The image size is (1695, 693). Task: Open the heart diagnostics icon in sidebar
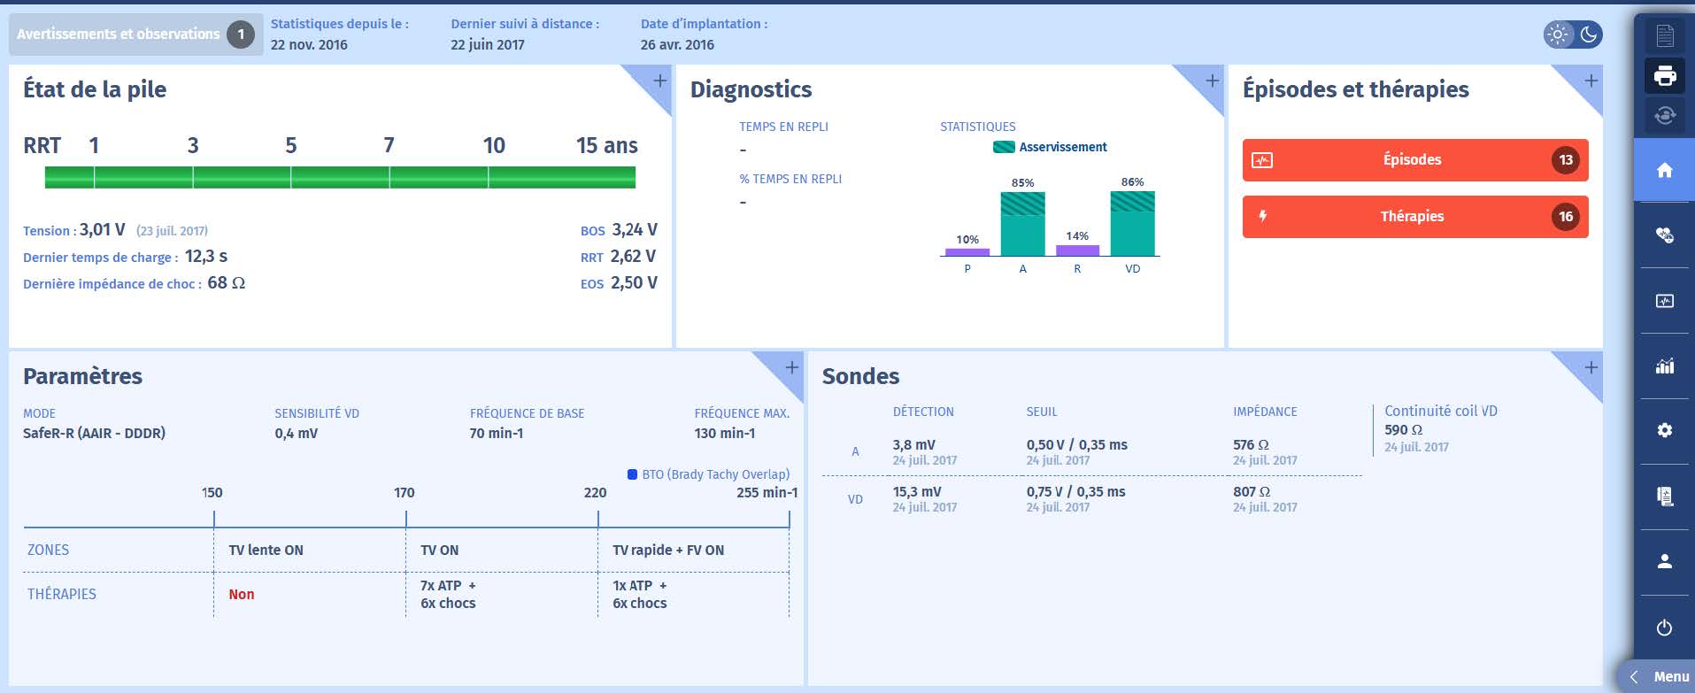point(1664,235)
